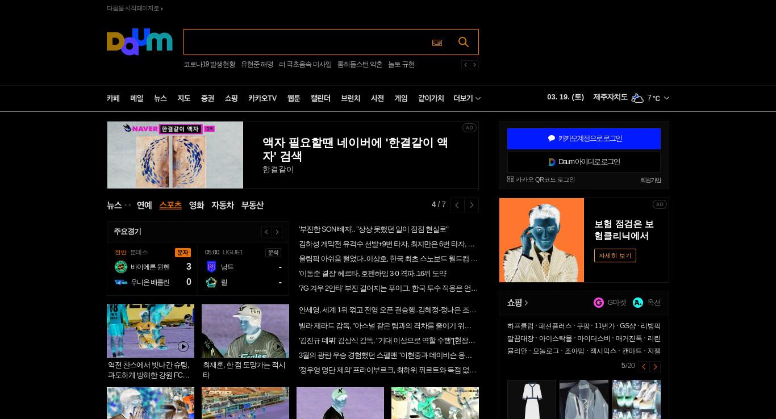The height and width of the screenshot is (419, 776).
Task: Click the Lille team logo
Action: (211, 282)
